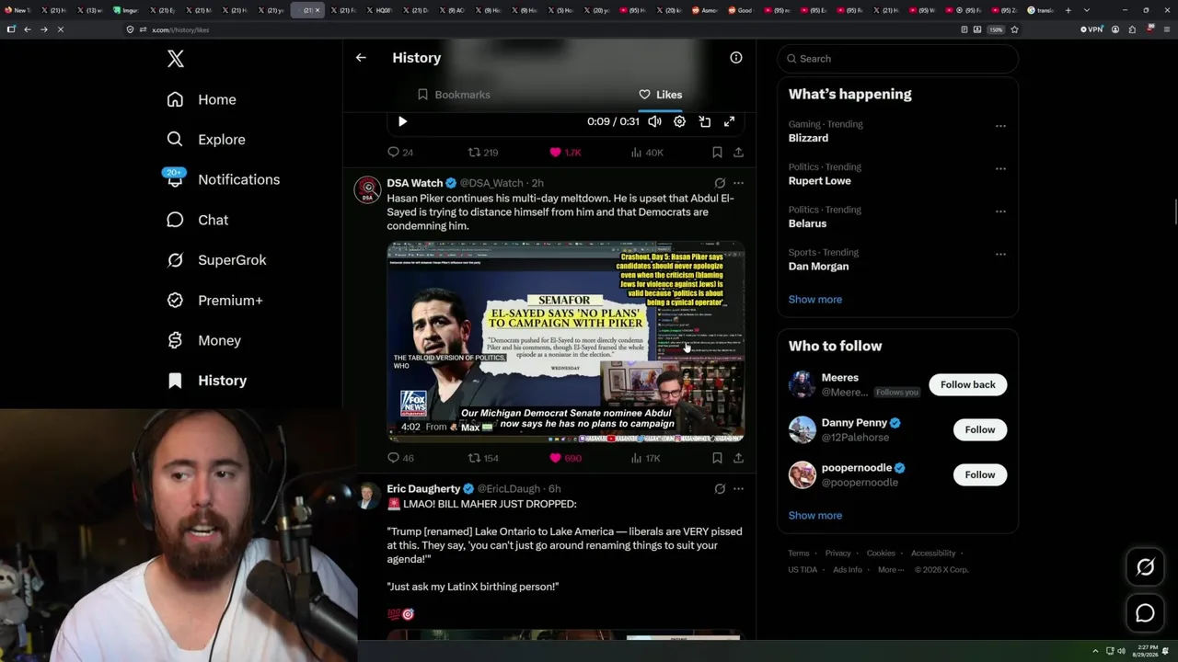Viewport: 1178px width, 662px height.
Task: Select History in the sidebar
Action: [x=206, y=381]
